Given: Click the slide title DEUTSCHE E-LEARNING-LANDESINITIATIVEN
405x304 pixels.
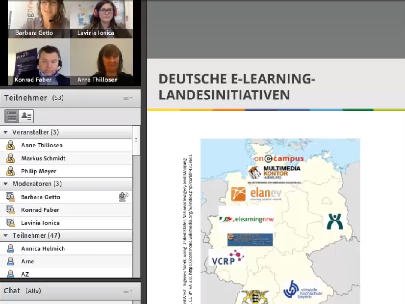Looking at the screenshot, I should click(x=237, y=87).
